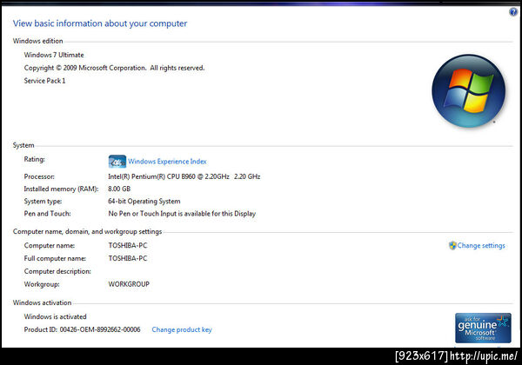Screen dimensions: 522x365
Task: Click the 'Service Pack 1' text
Action: (44, 81)
